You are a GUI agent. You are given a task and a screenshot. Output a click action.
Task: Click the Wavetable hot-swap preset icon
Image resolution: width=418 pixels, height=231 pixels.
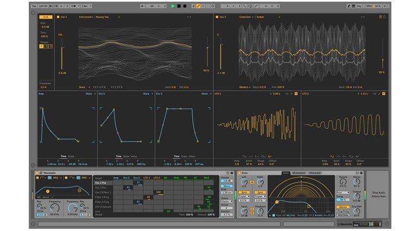coord(227,173)
